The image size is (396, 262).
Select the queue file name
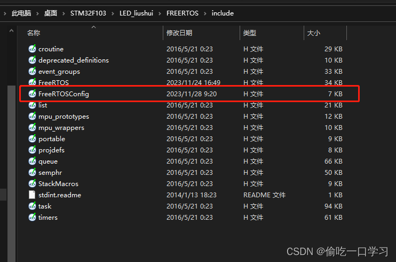point(48,161)
